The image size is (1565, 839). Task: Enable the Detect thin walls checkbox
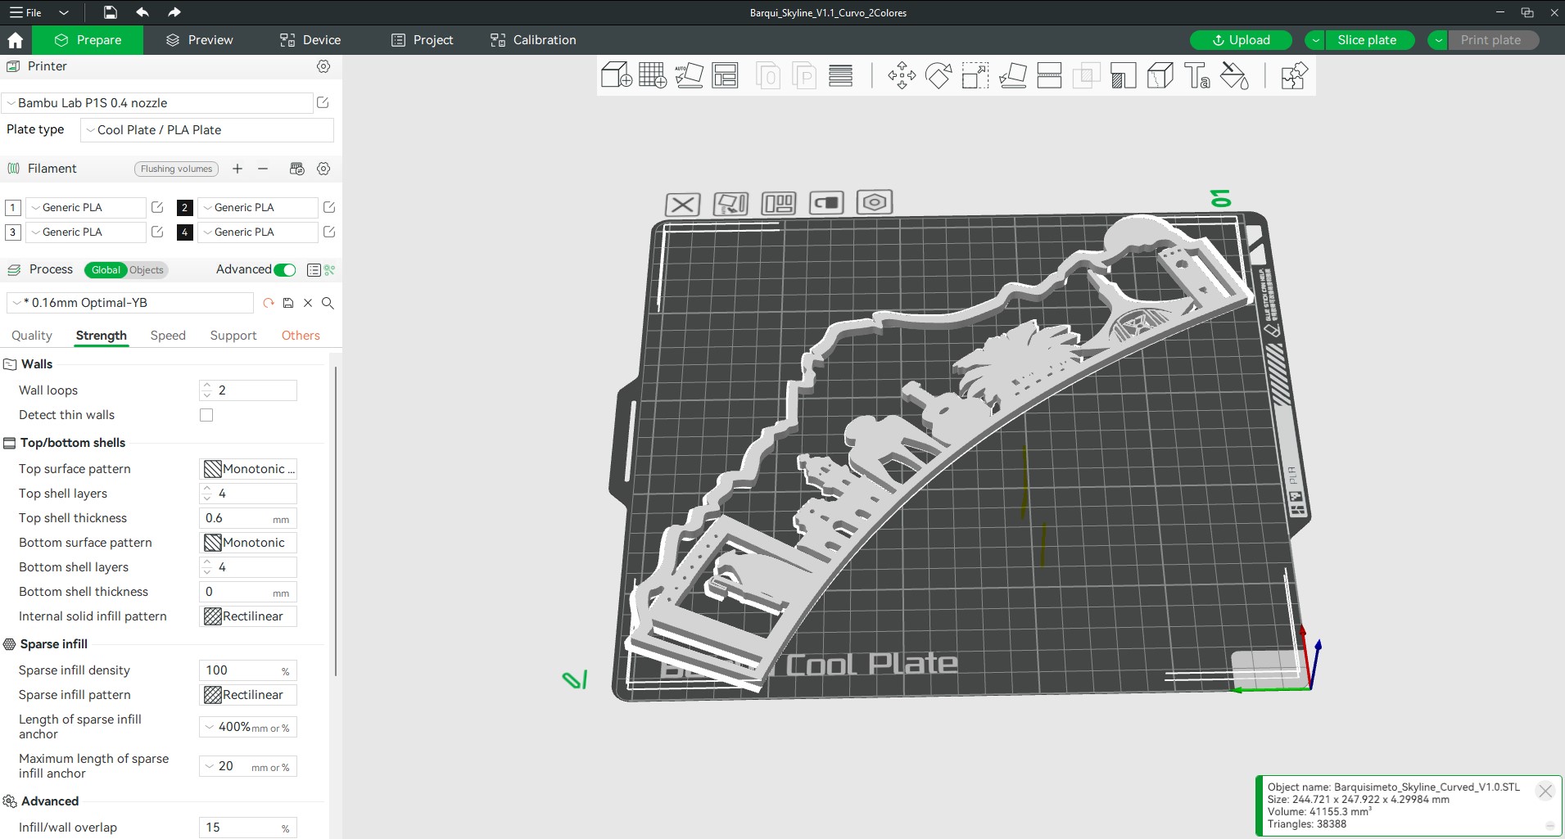tap(206, 415)
